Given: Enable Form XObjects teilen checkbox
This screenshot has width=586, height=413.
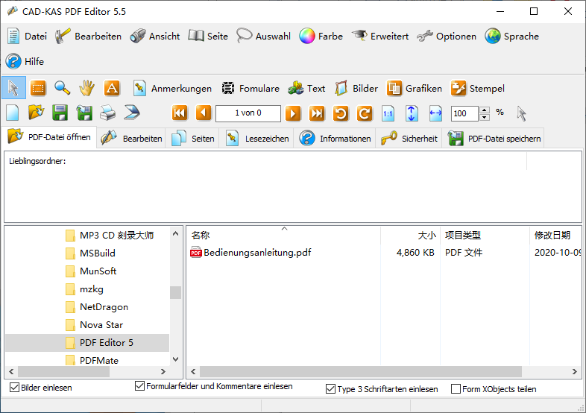Looking at the screenshot, I should coord(456,389).
